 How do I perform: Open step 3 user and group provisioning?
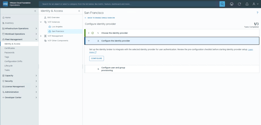(113, 69)
